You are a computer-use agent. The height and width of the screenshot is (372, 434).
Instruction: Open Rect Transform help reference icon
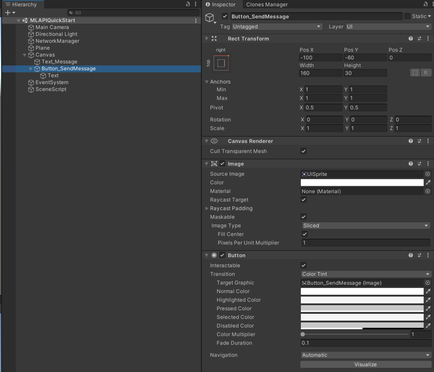coord(411,39)
